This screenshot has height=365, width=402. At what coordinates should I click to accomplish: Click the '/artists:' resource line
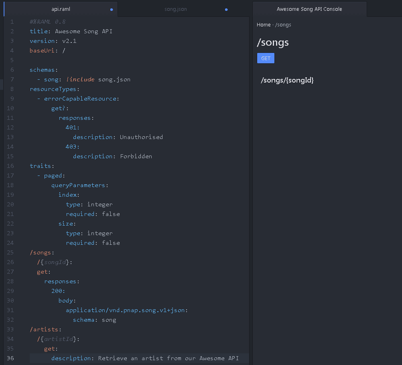point(46,329)
